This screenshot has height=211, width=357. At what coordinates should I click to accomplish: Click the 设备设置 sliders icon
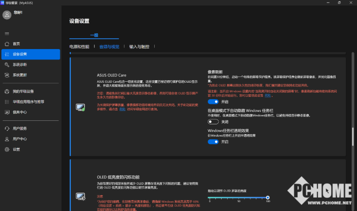click(x=7, y=54)
